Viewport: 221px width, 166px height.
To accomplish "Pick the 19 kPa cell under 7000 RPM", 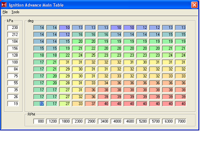I will [x=181, y=104].
